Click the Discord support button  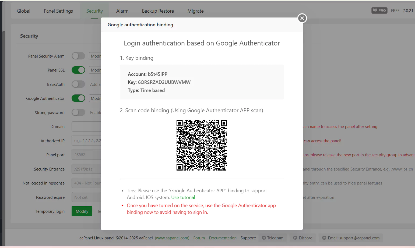tap(303, 238)
